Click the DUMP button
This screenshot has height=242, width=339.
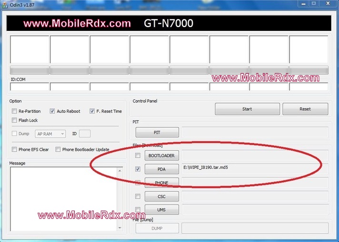pos(157,228)
